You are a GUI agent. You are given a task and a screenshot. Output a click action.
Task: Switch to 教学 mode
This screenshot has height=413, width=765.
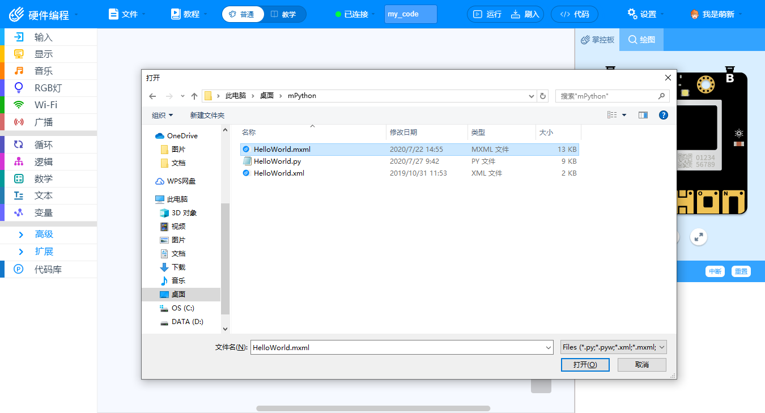284,14
